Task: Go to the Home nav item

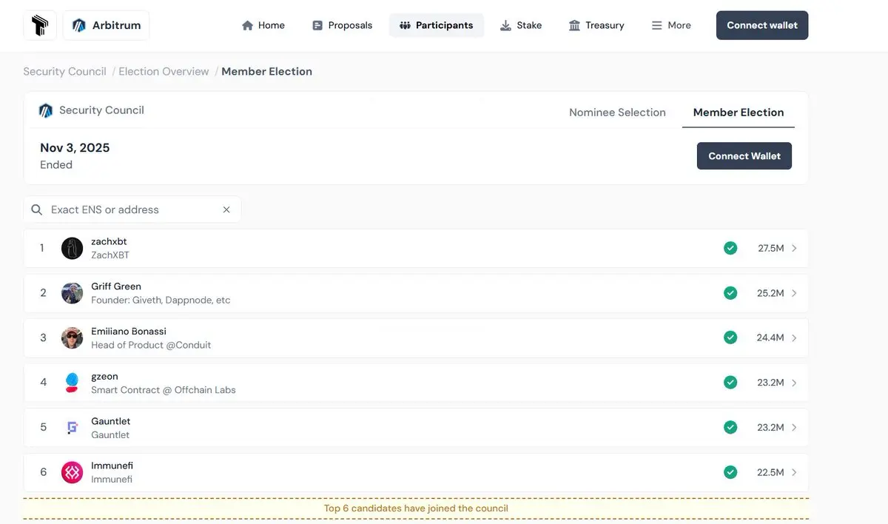Action: click(263, 25)
